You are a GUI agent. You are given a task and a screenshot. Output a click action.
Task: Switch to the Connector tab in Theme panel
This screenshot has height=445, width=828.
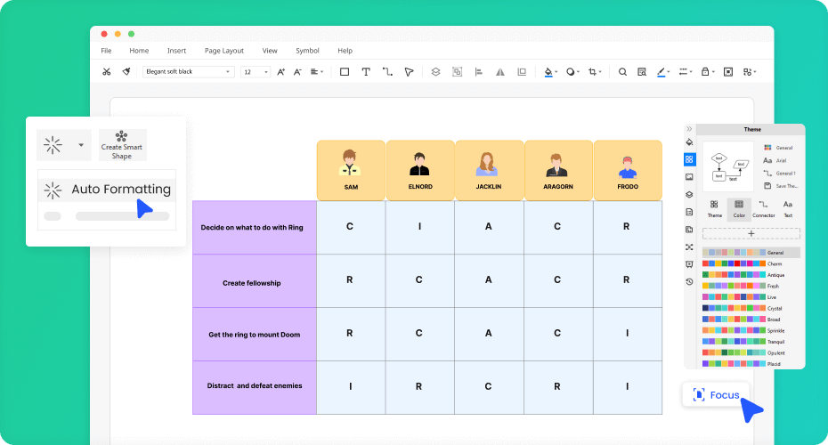(x=763, y=209)
